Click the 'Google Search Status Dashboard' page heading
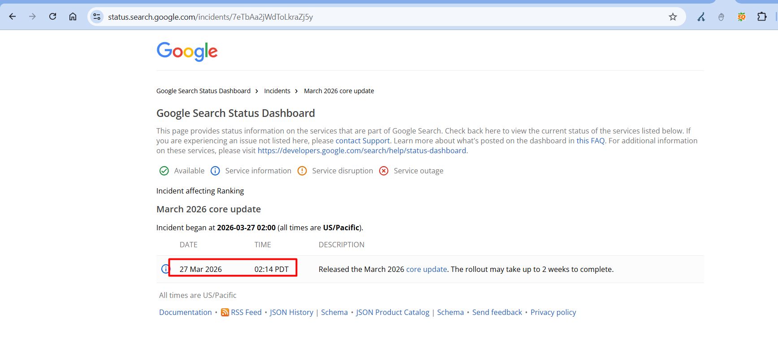The width and height of the screenshot is (778, 353). tap(236, 113)
